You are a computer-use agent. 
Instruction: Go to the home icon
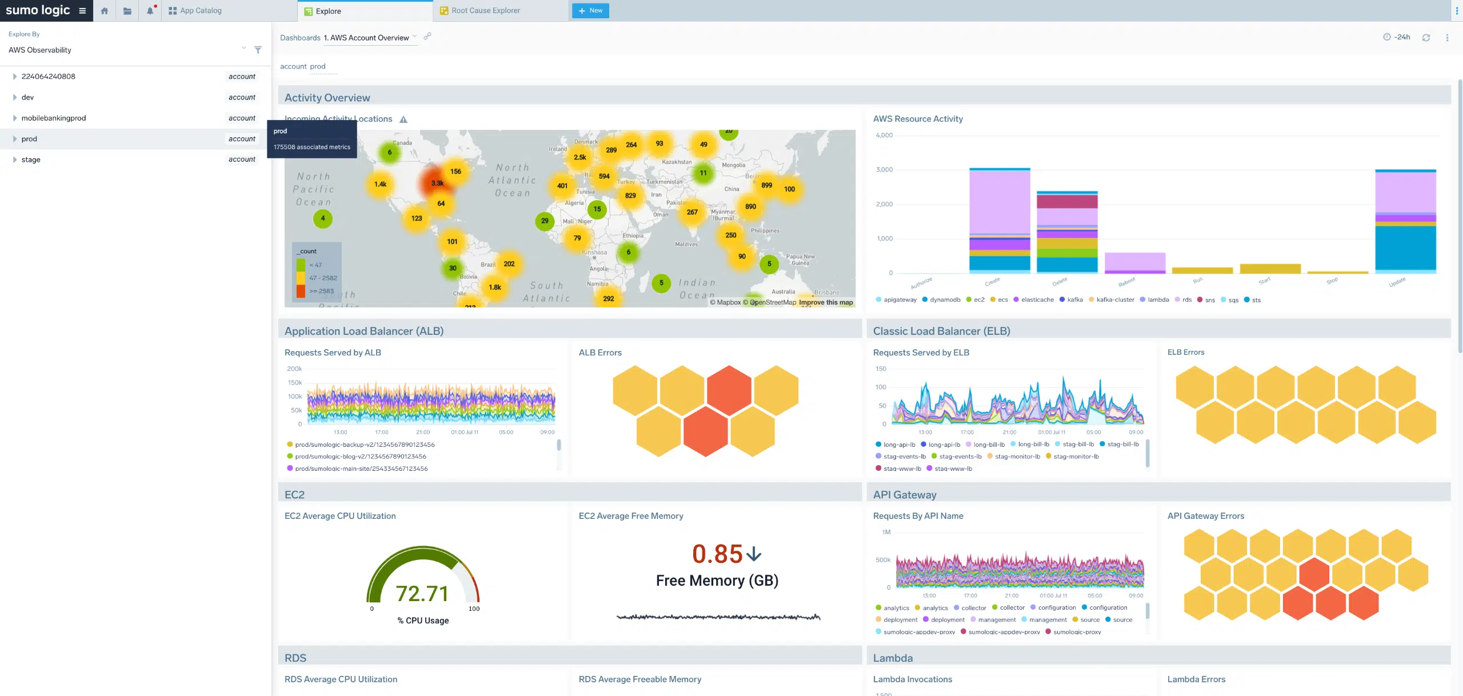pyautogui.click(x=105, y=11)
